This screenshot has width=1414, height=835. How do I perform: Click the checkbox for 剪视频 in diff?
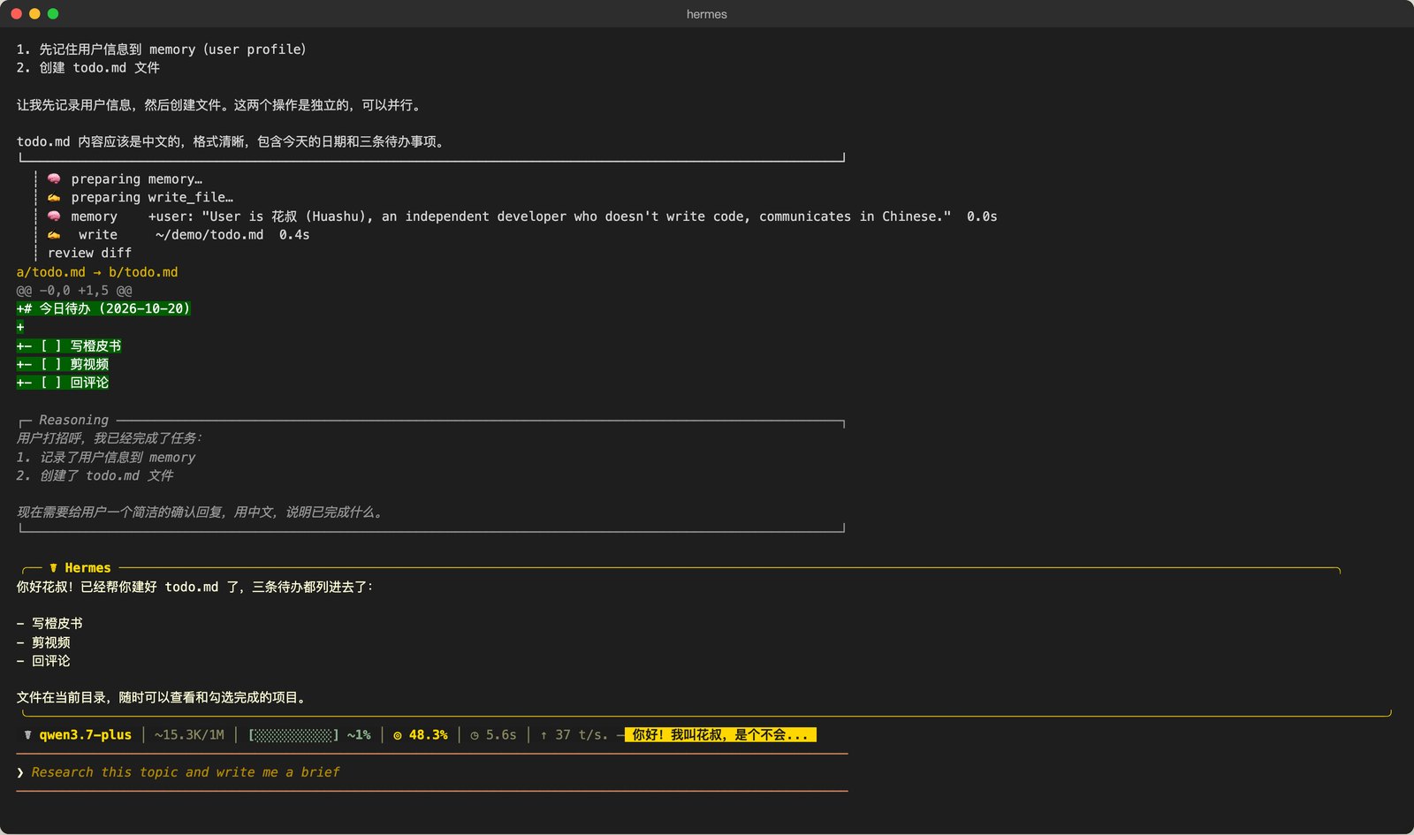point(51,364)
